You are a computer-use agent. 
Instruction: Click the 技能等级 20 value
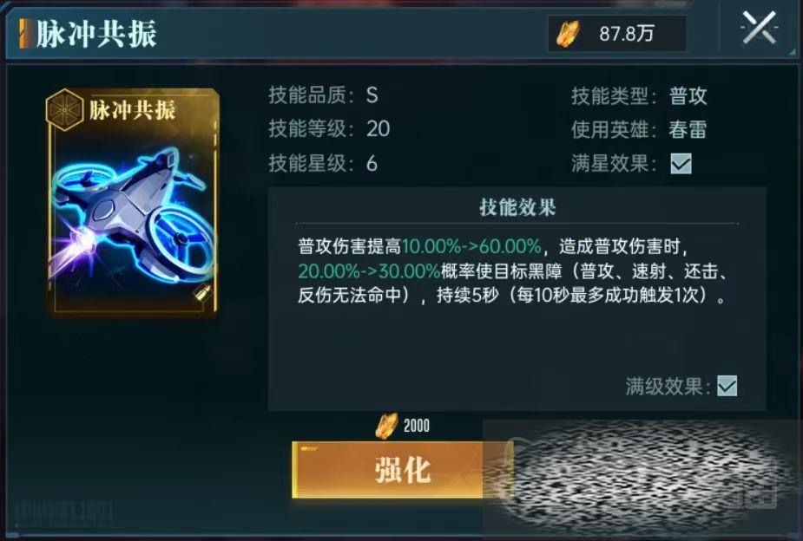(378, 129)
